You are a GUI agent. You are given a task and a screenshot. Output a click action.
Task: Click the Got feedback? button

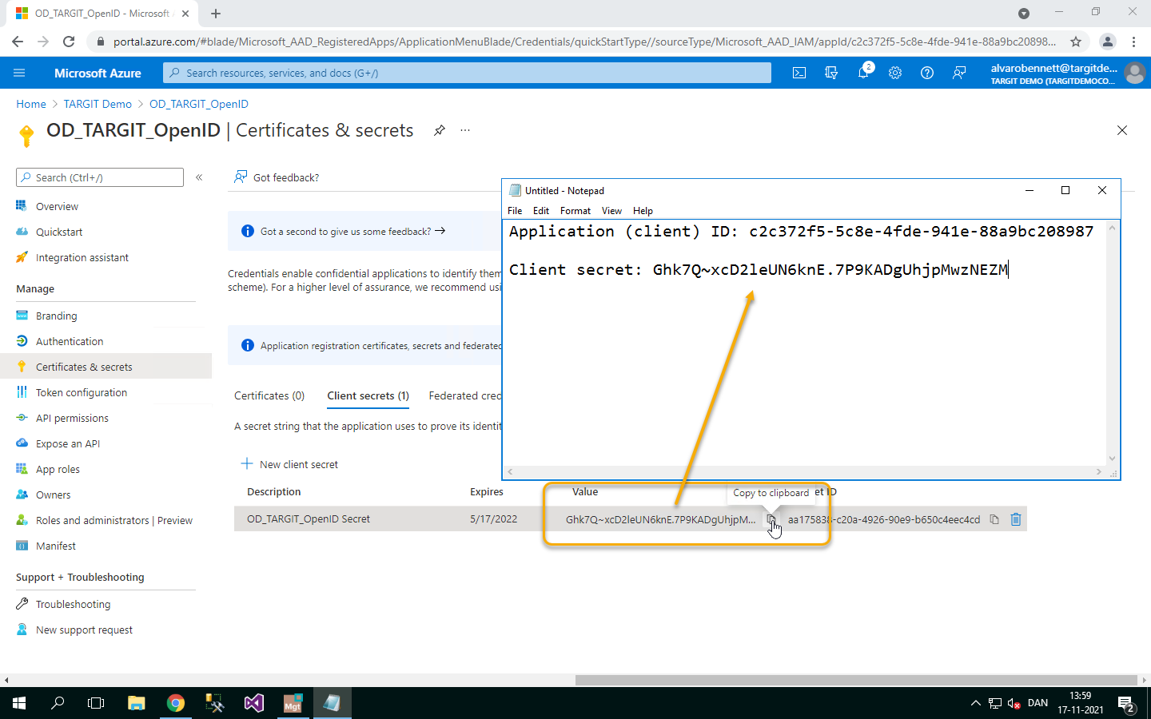[277, 177]
